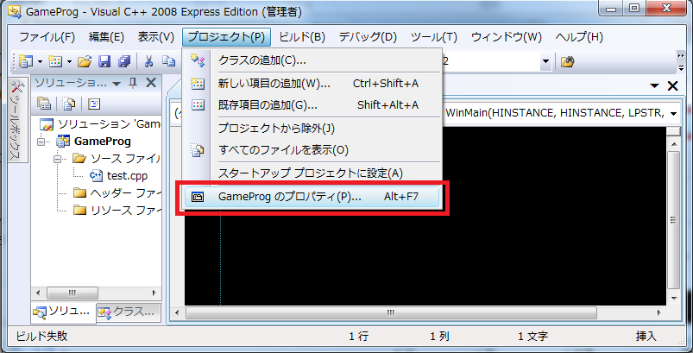The width and height of the screenshot is (693, 353).
Task: Click the Find in Files toolbar icon
Action: 567,62
